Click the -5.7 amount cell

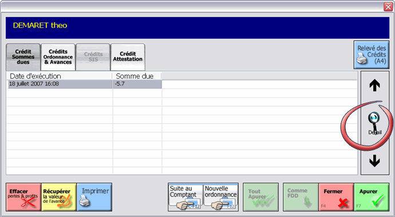pos(137,84)
